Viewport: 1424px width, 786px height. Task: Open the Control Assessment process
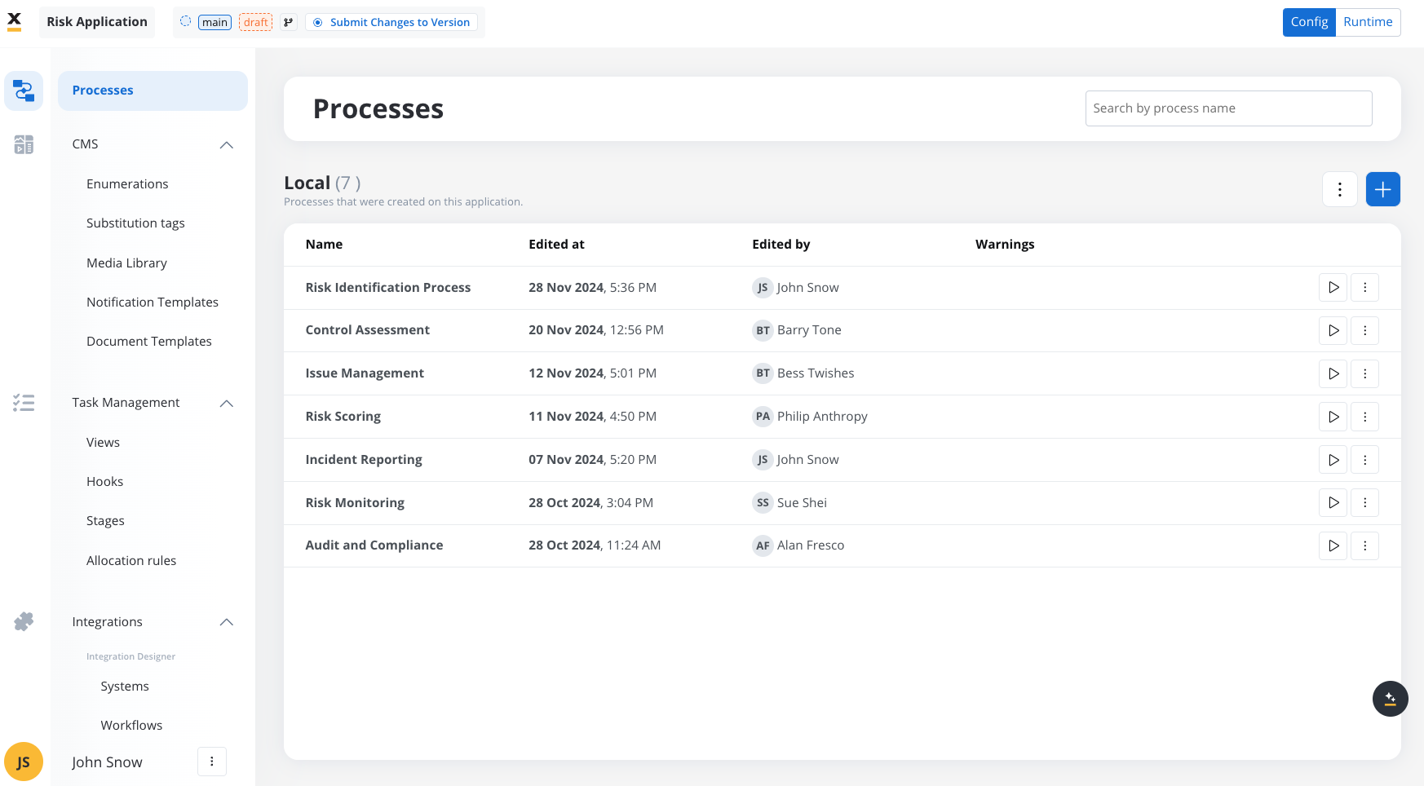point(367,330)
